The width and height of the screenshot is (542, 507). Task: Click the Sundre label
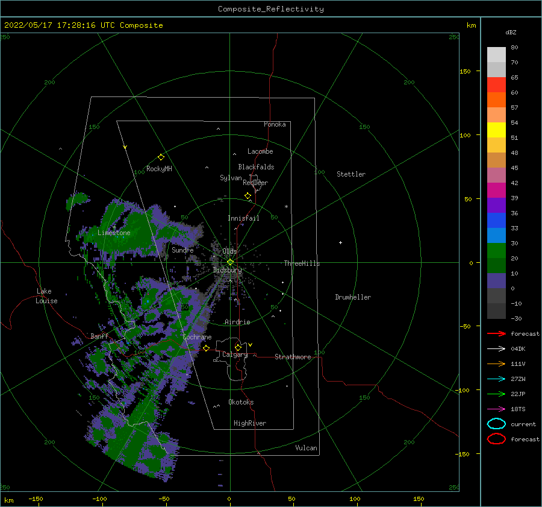(182, 250)
